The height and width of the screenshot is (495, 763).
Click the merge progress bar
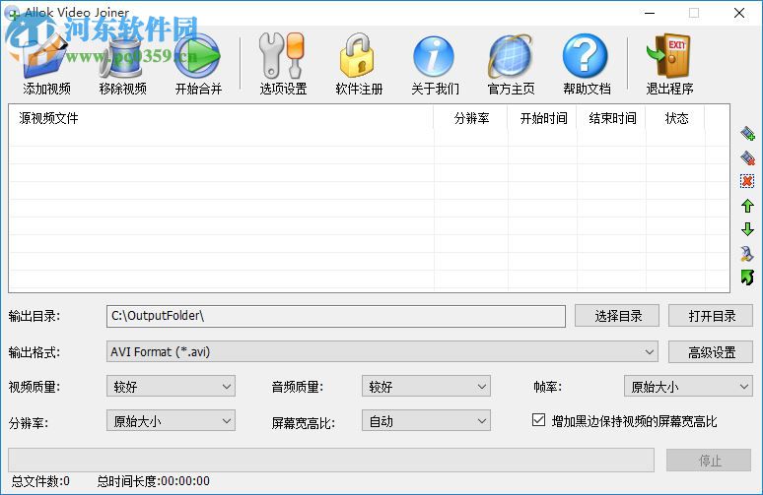pos(331,460)
